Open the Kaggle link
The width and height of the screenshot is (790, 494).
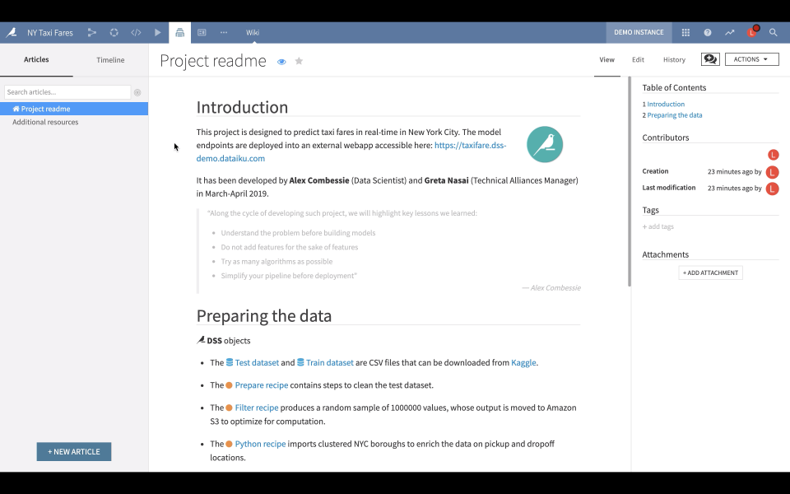pos(523,363)
